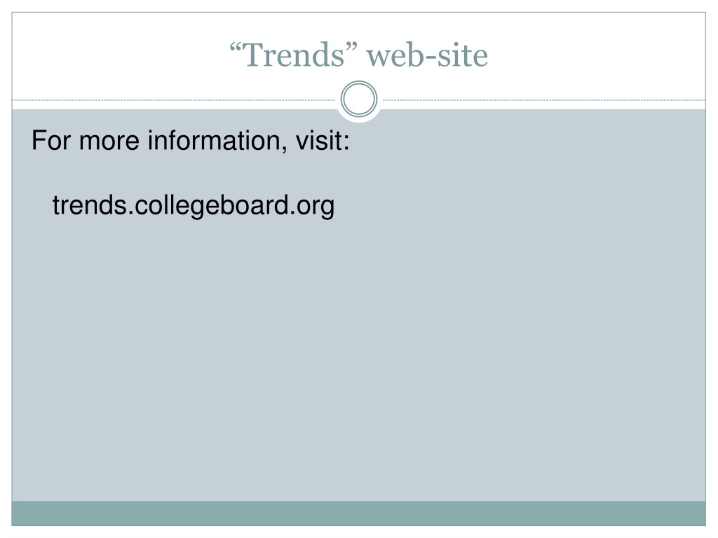Click the white header area right of the title
718x538 pixels.
pos(597,55)
